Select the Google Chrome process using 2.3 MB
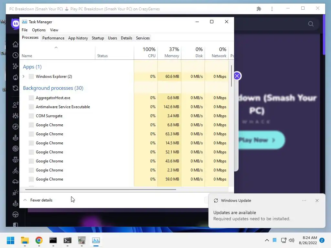Image resolution: width=331 pixels, height=248 pixels. point(124,170)
